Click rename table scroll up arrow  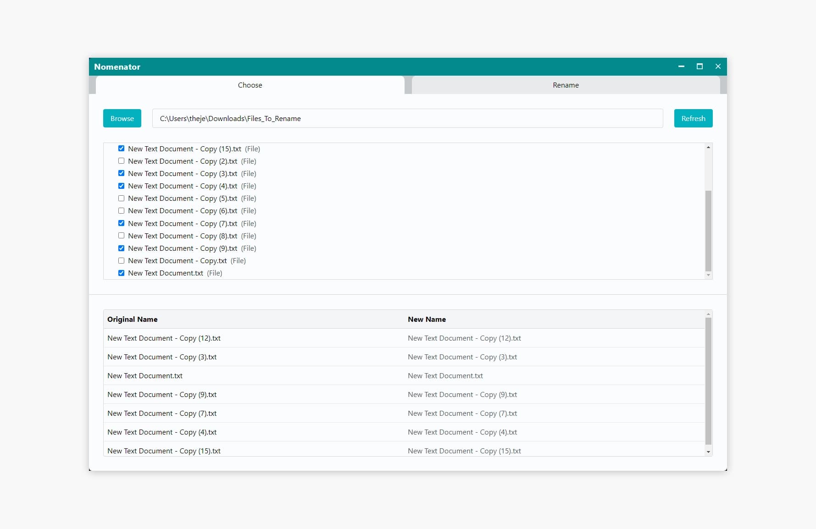708,314
